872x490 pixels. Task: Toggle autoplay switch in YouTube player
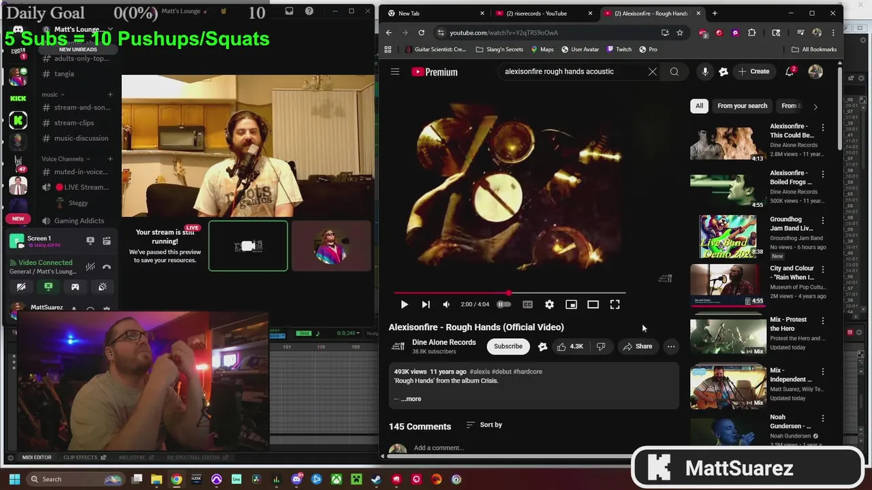click(504, 305)
